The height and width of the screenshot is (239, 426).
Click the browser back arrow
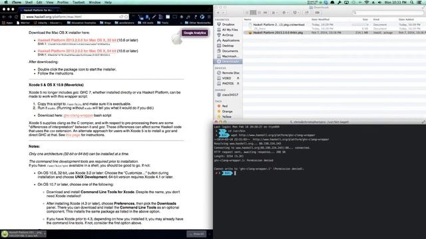pos(4,17)
